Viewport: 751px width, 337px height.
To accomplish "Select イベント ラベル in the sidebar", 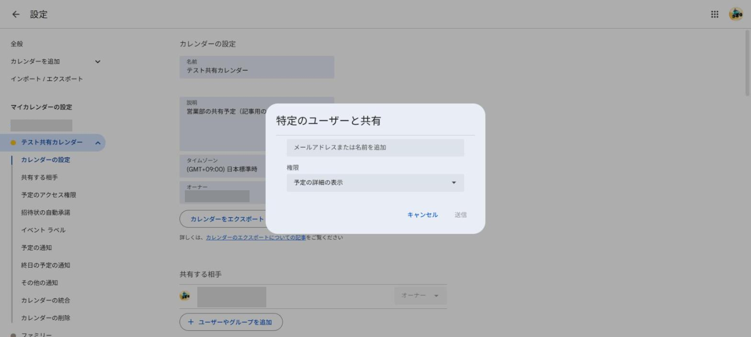I will click(43, 230).
